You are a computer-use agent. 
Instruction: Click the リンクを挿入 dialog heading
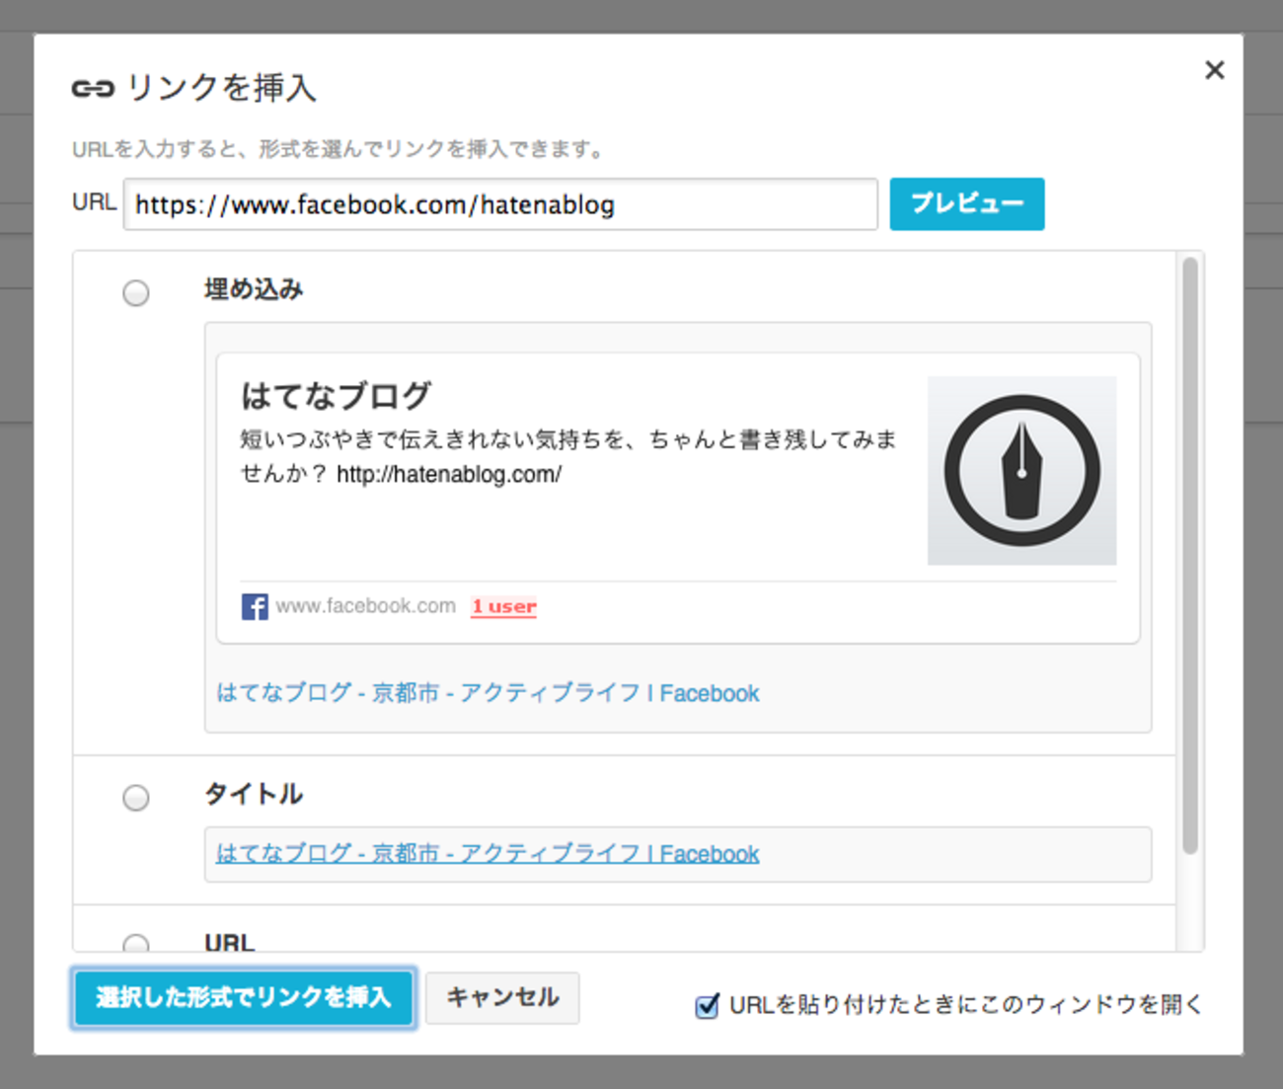coord(222,88)
